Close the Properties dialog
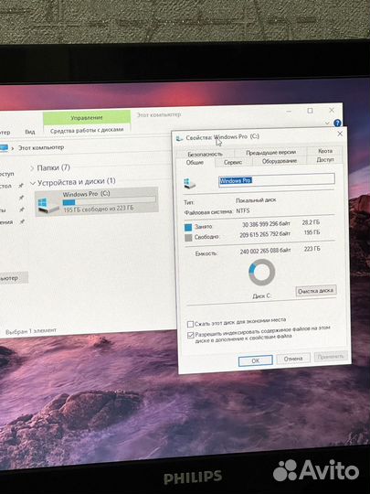This screenshot has width=370, height=494. 340,134
